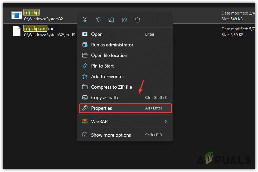Click the Share icon

124,20
